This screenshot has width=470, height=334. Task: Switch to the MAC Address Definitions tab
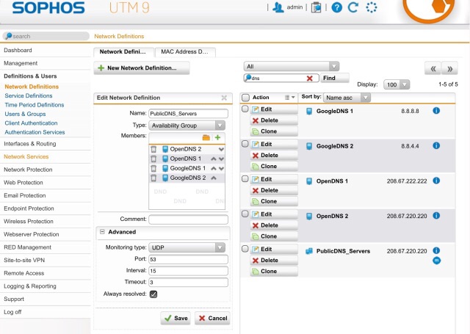click(x=184, y=52)
